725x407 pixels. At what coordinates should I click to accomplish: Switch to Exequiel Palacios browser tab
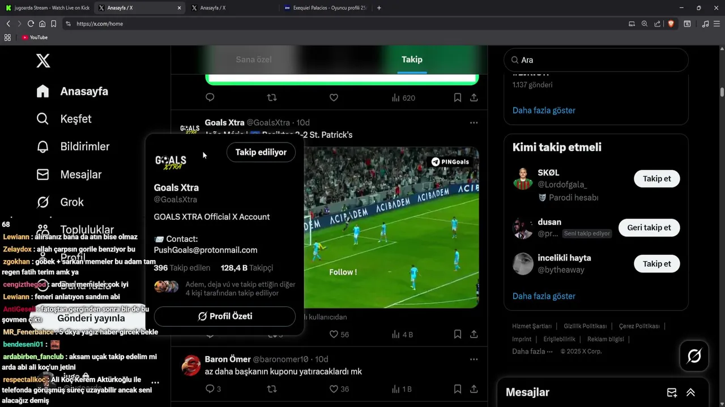click(x=326, y=8)
